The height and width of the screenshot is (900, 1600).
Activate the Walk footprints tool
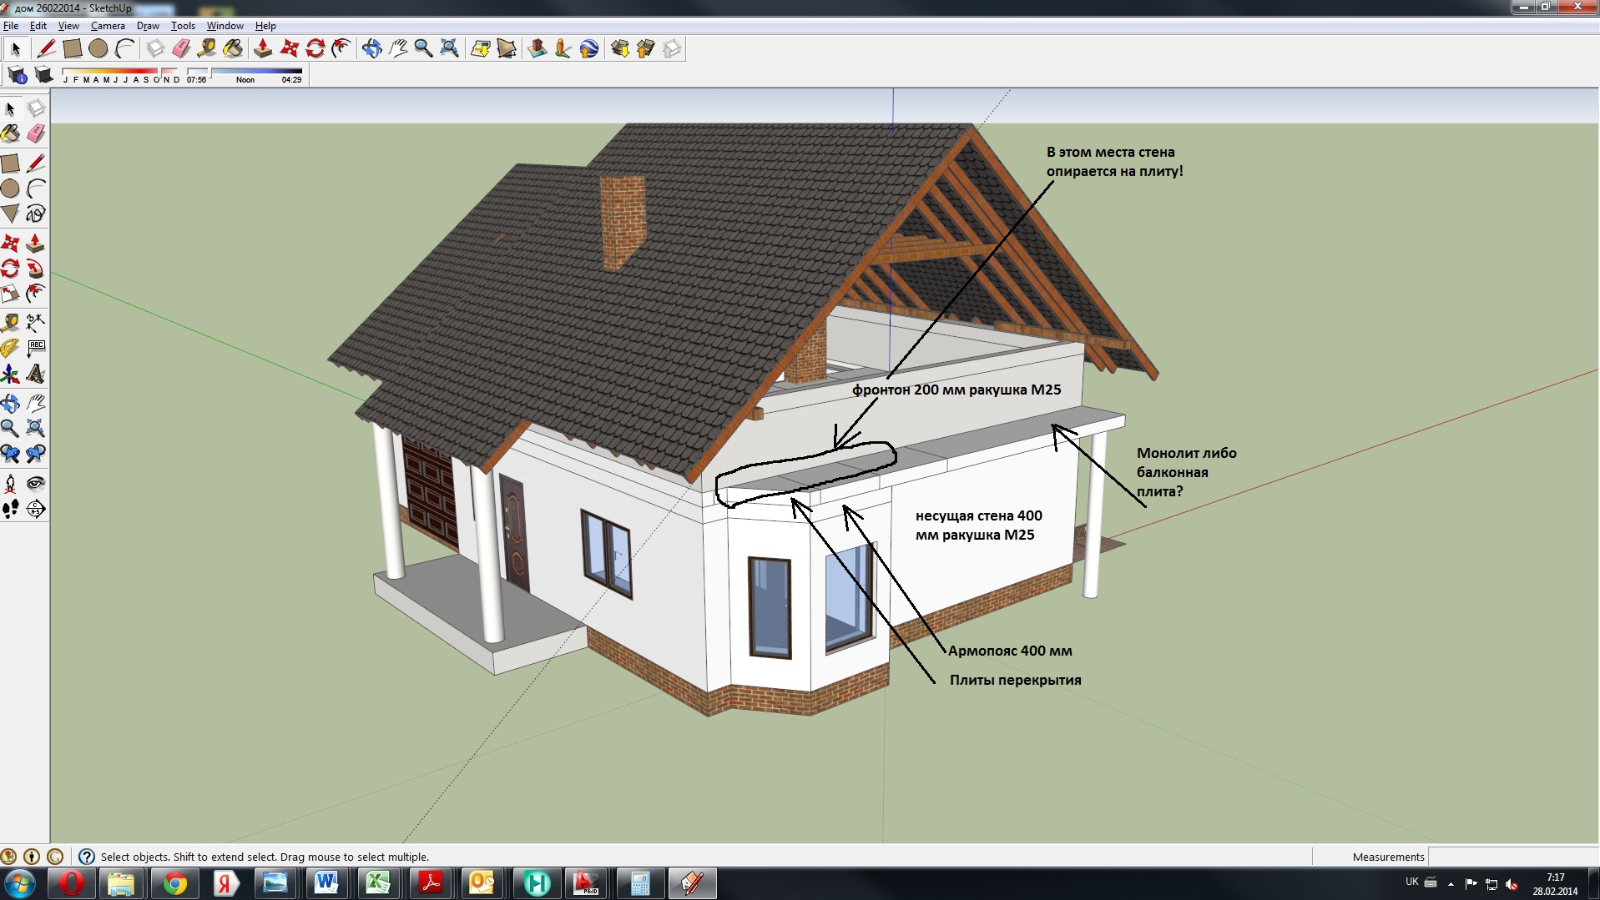point(10,509)
